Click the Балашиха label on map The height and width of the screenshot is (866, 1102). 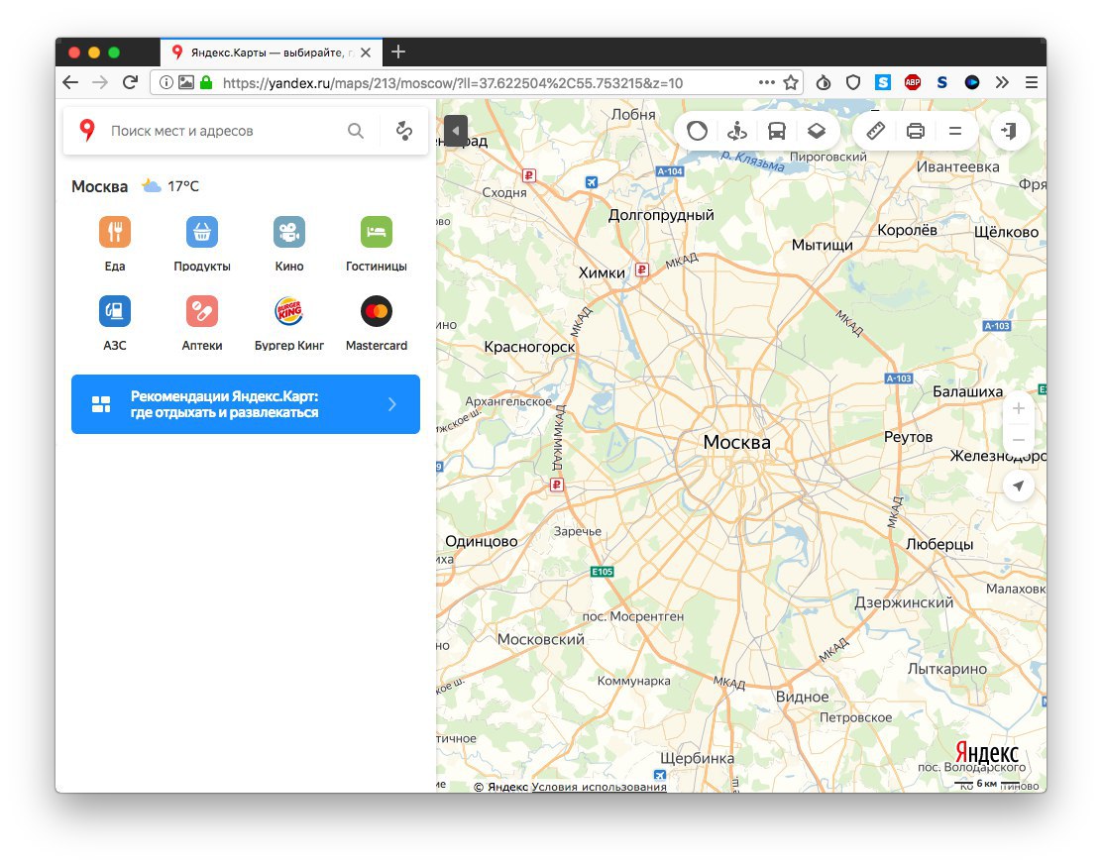point(968,391)
